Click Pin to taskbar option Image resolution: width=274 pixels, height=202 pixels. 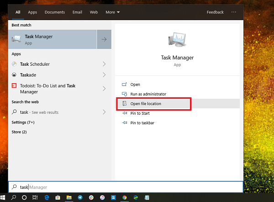(142, 123)
